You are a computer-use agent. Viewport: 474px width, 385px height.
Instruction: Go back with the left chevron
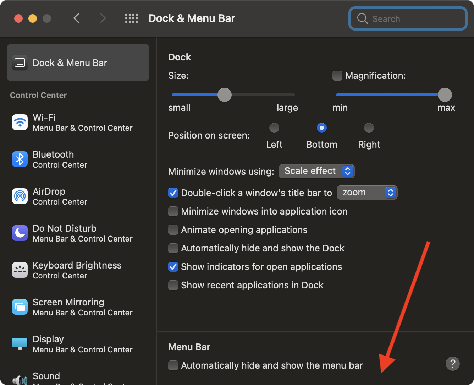pos(76,18)
